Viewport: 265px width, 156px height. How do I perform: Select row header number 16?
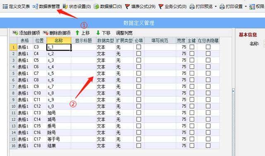(13, 146)
